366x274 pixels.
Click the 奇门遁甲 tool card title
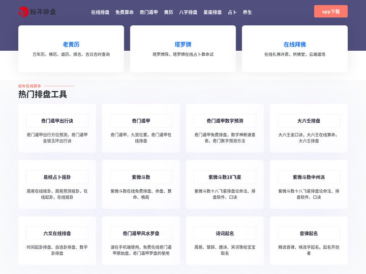point(141,121)
